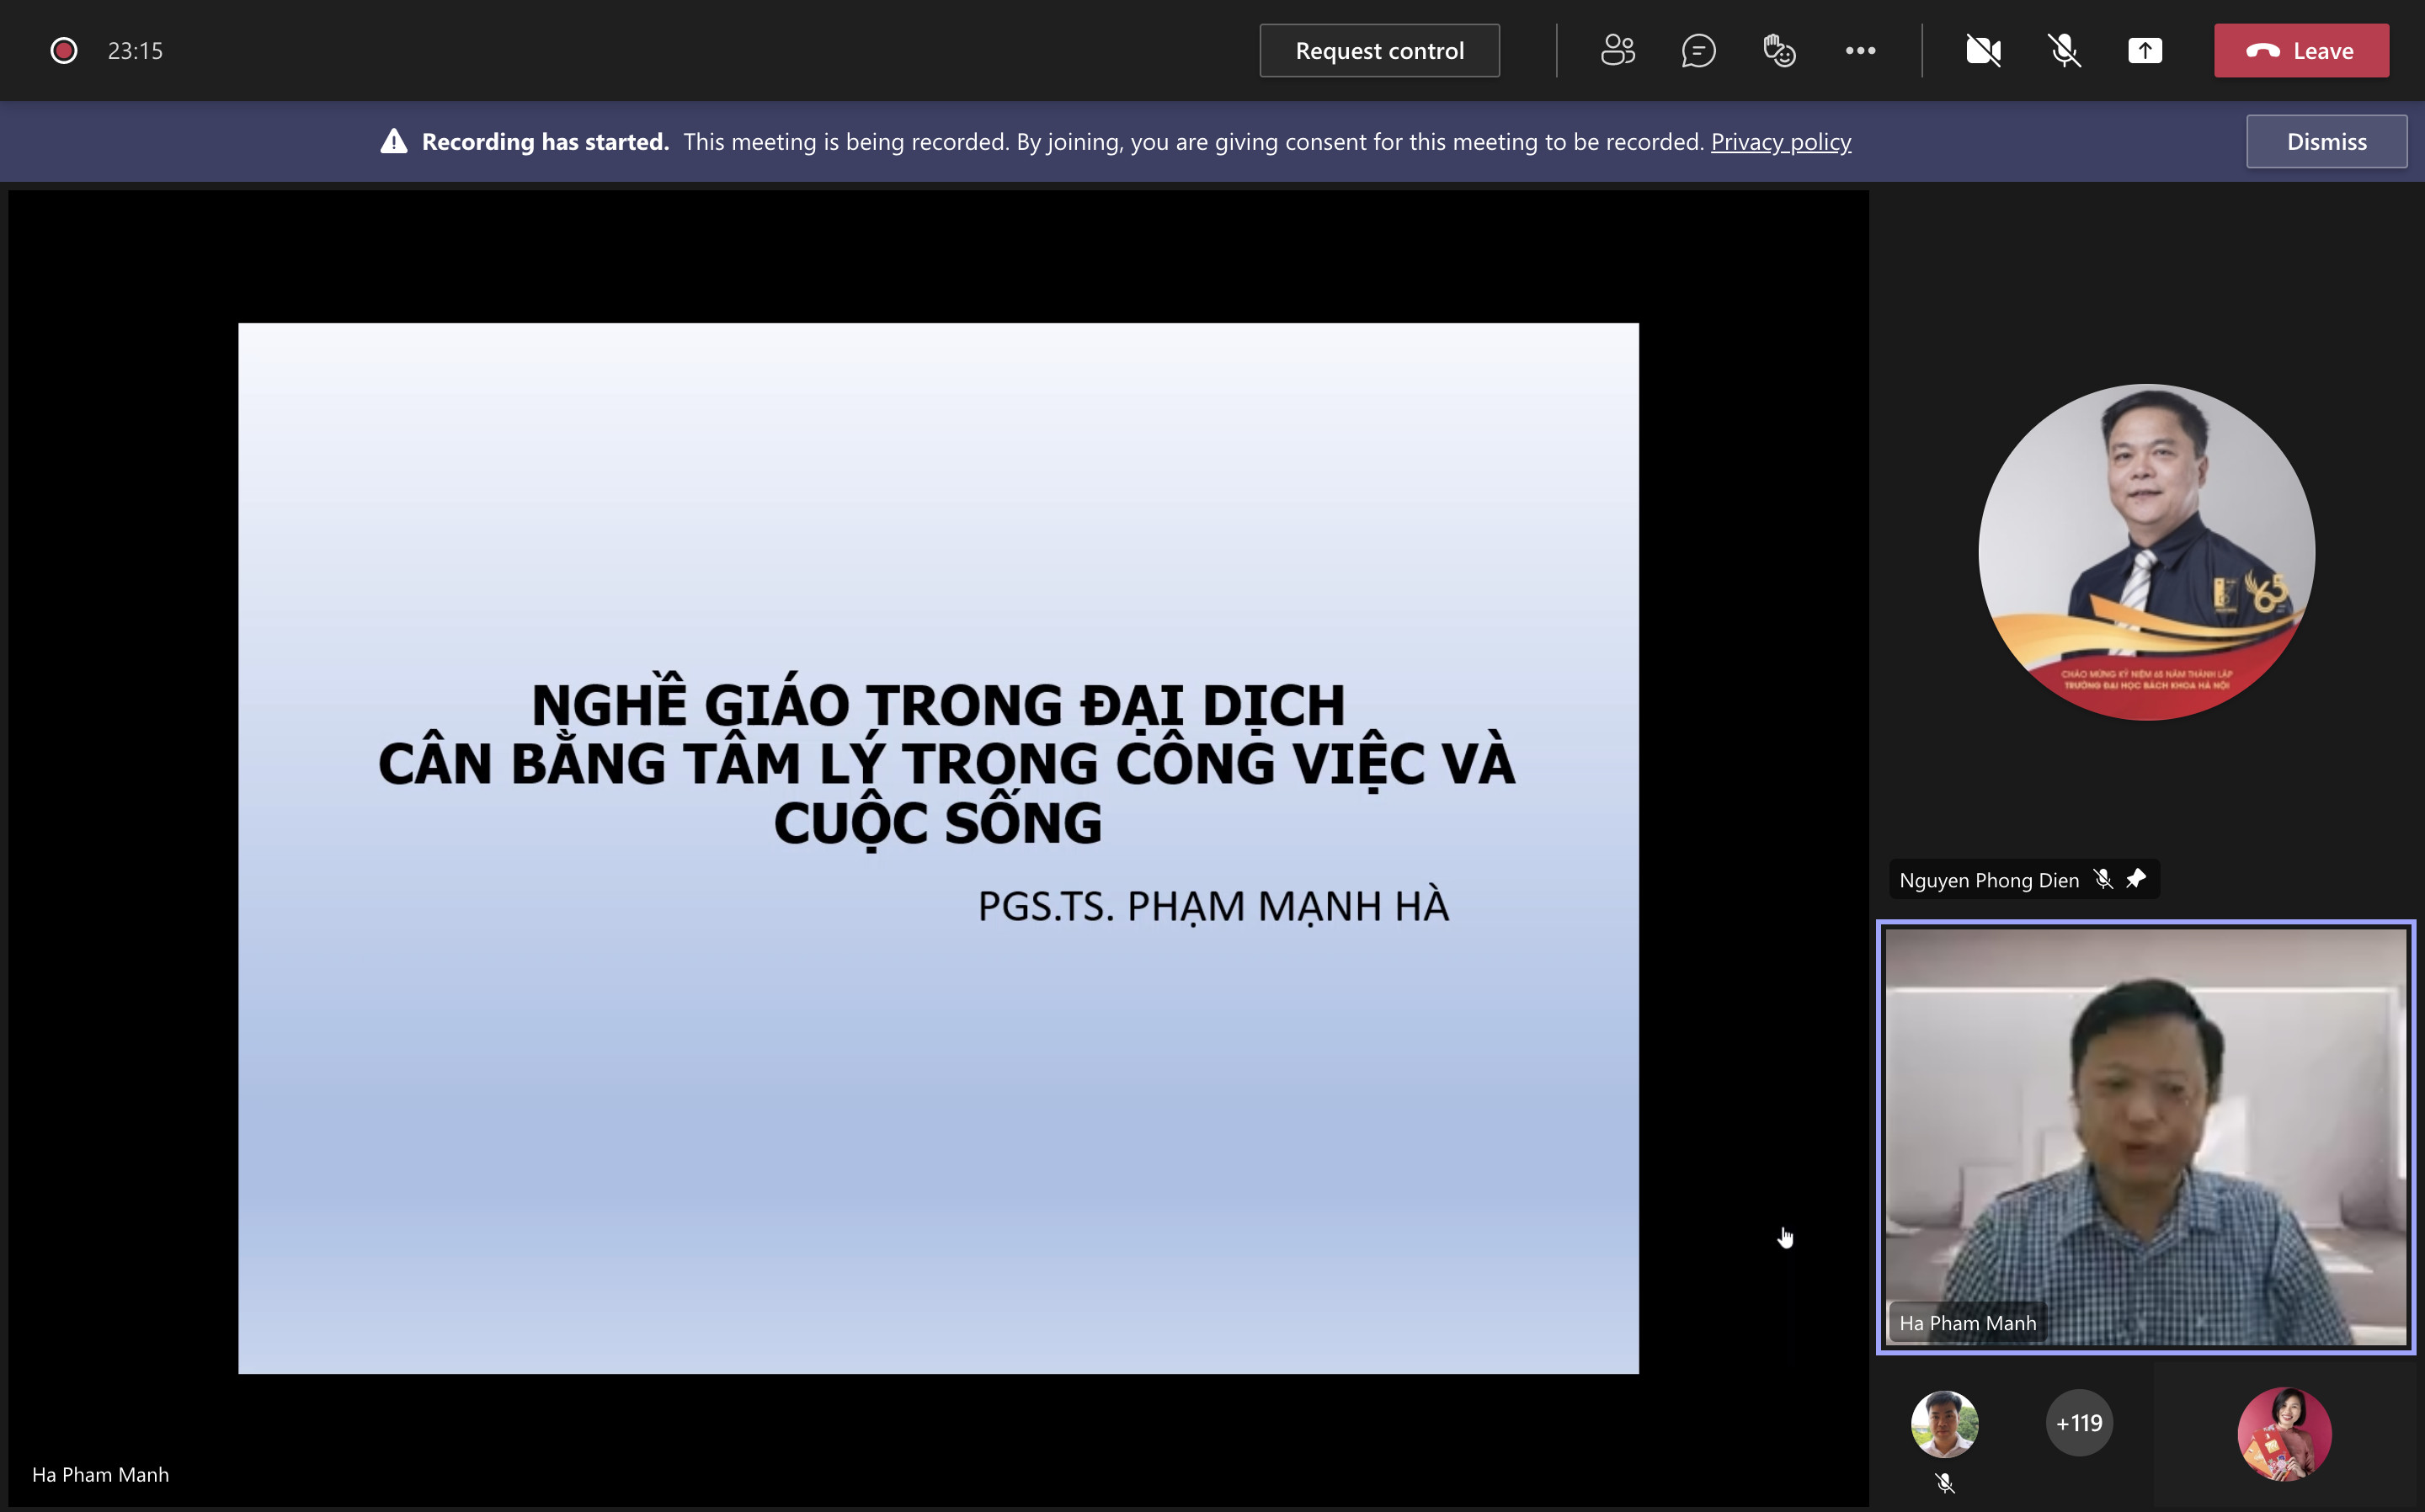Open the share content tray
This screenshot has width=2425, height=1512.
pyautogui.click(x=2145, y=50)
